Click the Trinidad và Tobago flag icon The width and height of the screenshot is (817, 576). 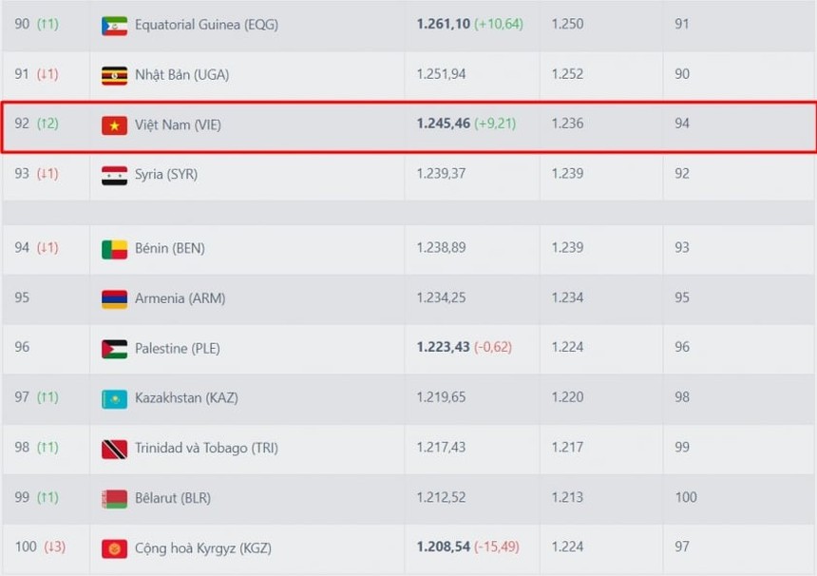point(114,449)
